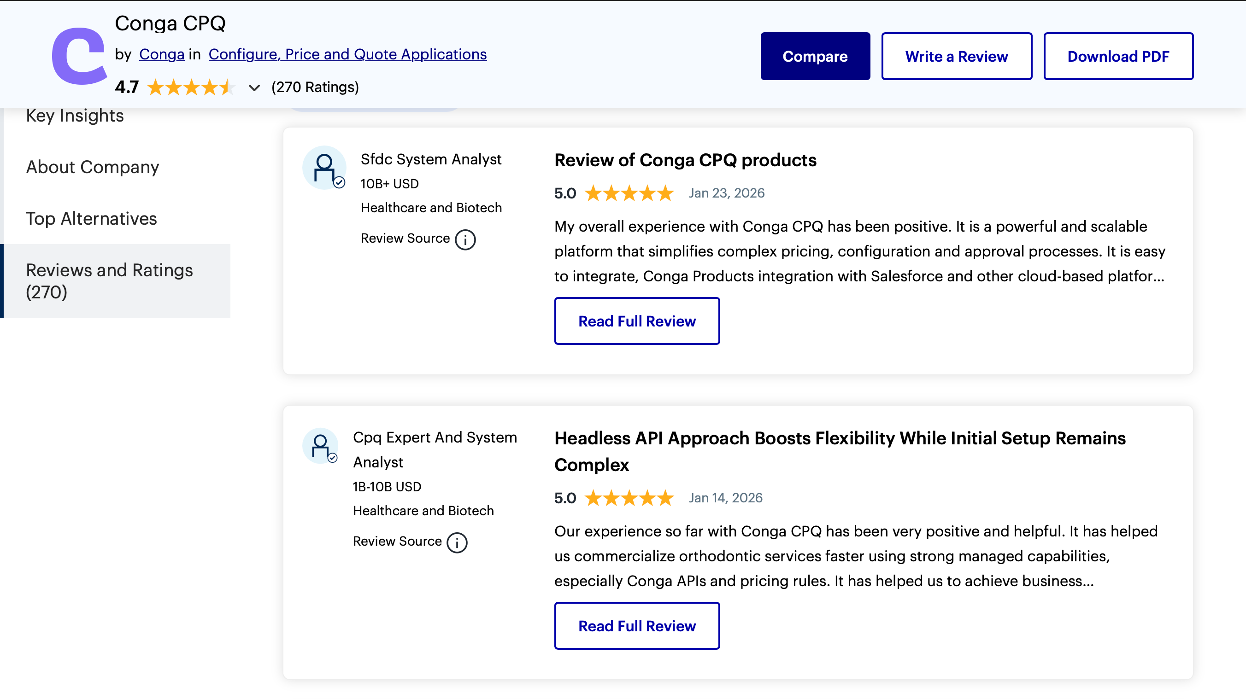Image resolution: width=1246 pixels, height=699 pixels.
Task: Click the Sfdc System Analyst reviewer avatar
Action: [x=324, y=168]
